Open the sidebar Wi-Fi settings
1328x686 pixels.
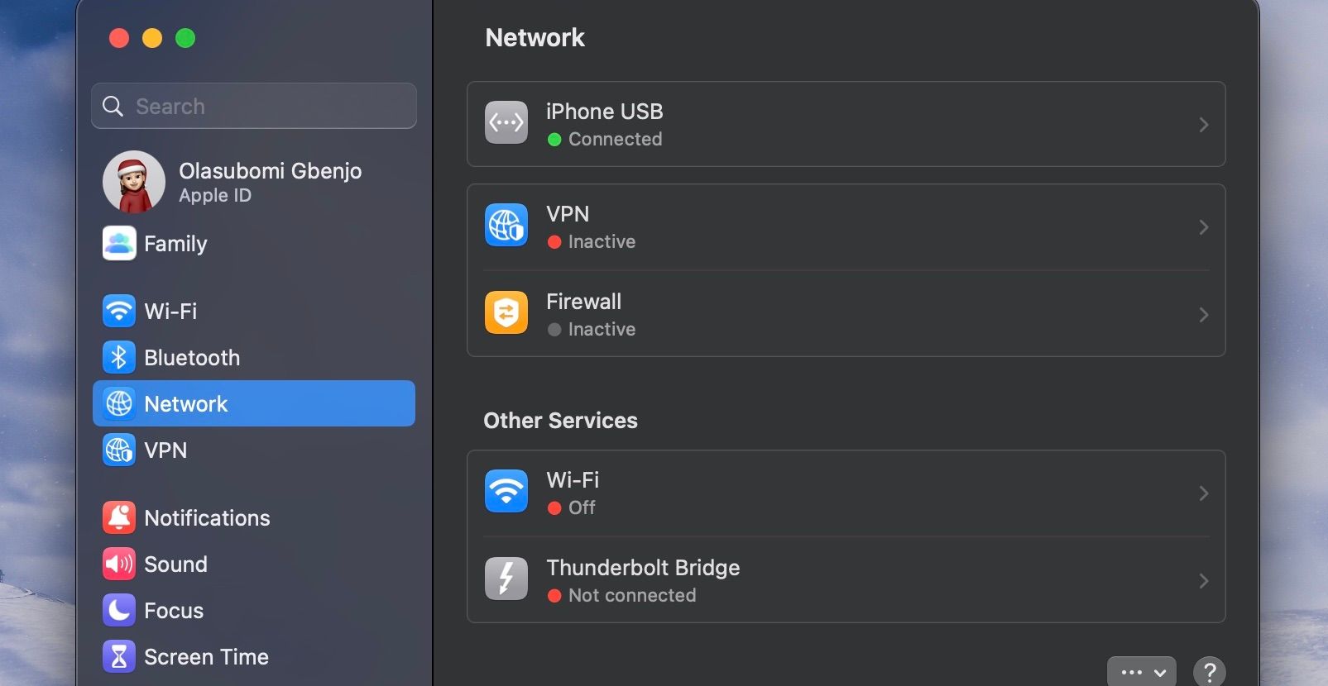[170, 311]
